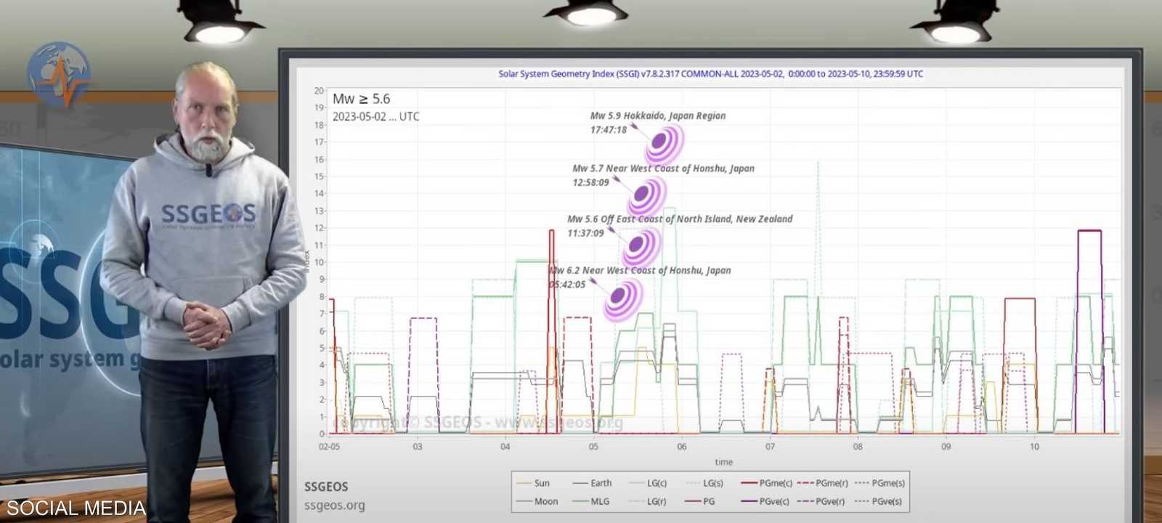The width and height of the screenshot is (1162, 523).
Task: Click the 'Mw 5.9 Hokkaido, Japan Region' label
Action: (658, 115)
